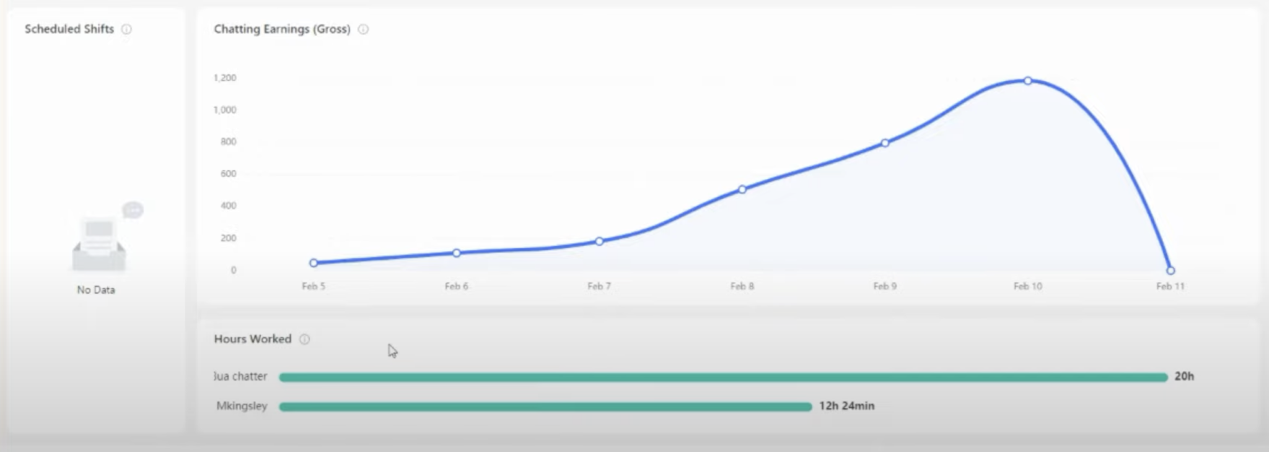Click the Feb 11 zero-value data point
This screenshot has height=452, width=1269.
click(1170, 271)
